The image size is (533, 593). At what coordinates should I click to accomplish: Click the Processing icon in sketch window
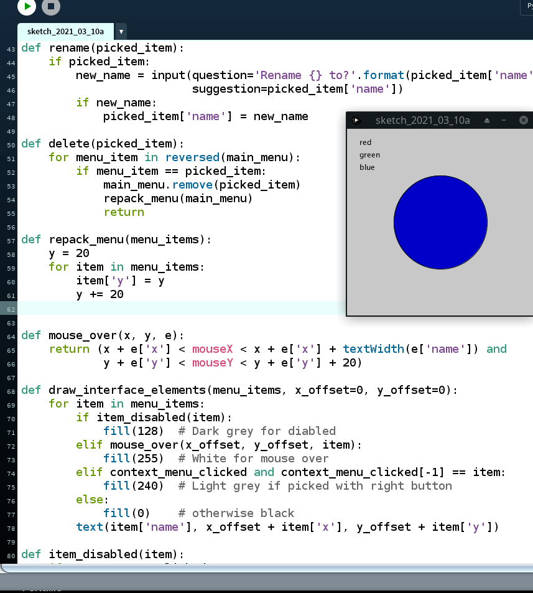click(x=356, y=120)
